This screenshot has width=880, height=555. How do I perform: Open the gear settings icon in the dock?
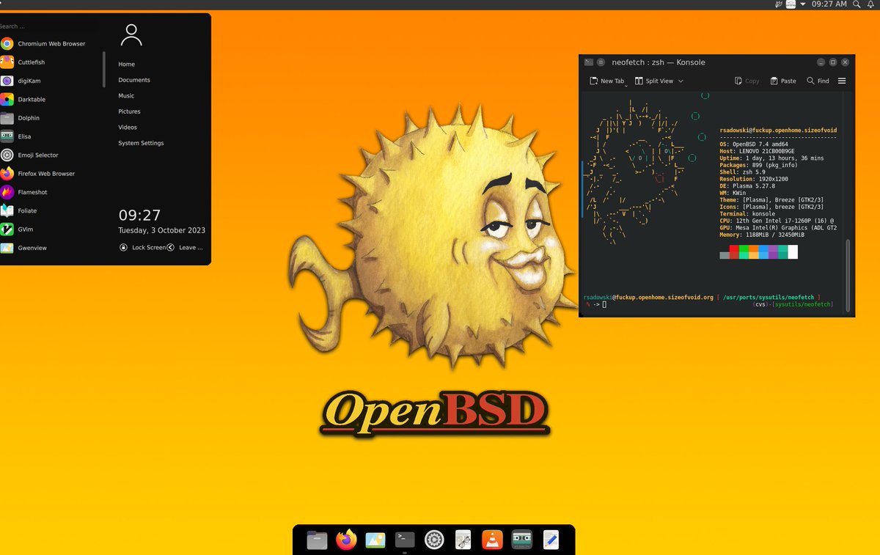point(434,540)
